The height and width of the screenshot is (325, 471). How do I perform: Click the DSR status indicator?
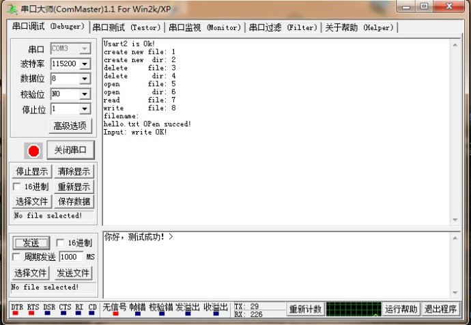(48, 312)
